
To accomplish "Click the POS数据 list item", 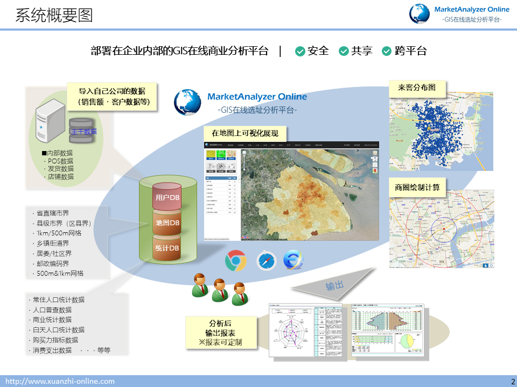I will click(x=59, y=161).
